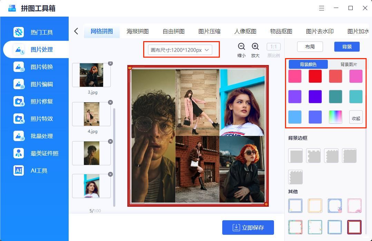Pick the pure red background color
372x241 pixels.
tap(315, 76)
